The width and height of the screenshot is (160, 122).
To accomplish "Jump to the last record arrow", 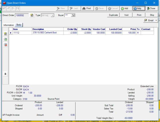I will coord(17,8).
